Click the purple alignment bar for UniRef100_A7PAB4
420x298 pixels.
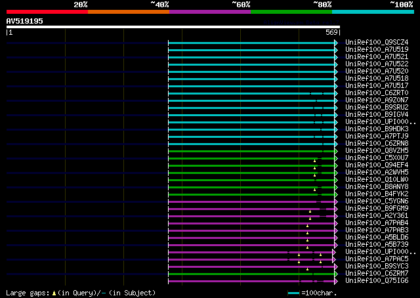pyautogui.click(x=251, y=223)
